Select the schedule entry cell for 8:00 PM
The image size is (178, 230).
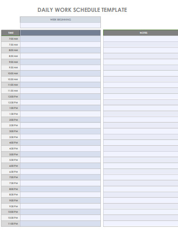60,189
